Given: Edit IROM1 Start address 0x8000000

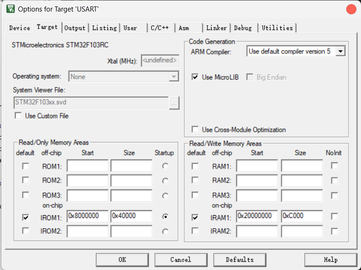Looking at the screenshot, I should (88, 216).
